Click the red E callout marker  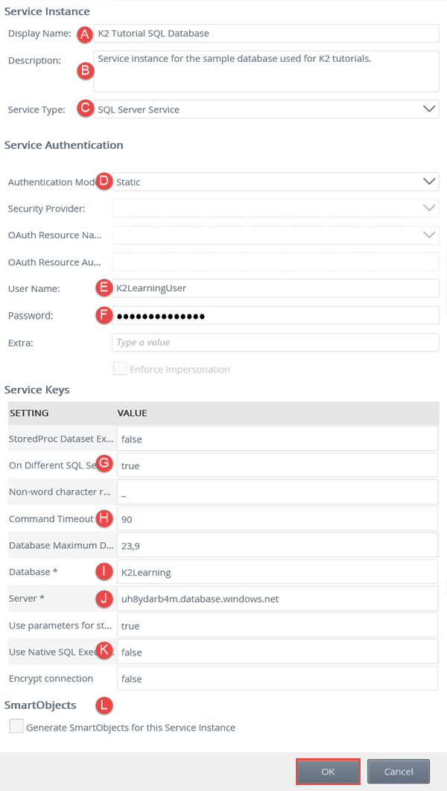pyautogui.click(x=104, y=288)
